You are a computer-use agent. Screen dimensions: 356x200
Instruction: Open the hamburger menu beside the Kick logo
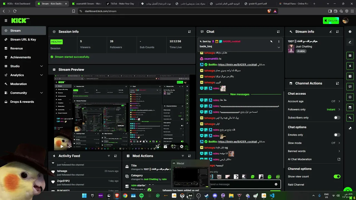point(6,21)
